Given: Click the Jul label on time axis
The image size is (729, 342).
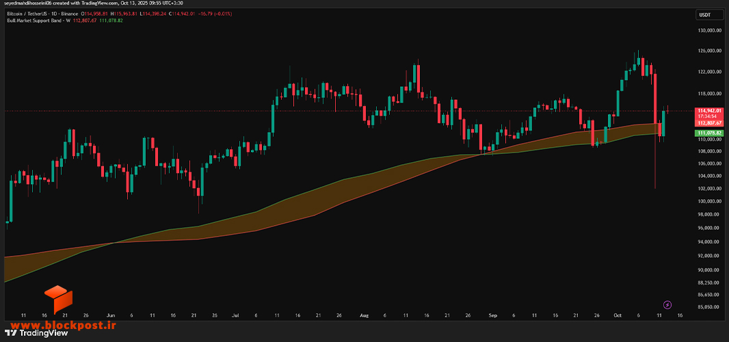Looking at the screenshot, I should point(236,315).
